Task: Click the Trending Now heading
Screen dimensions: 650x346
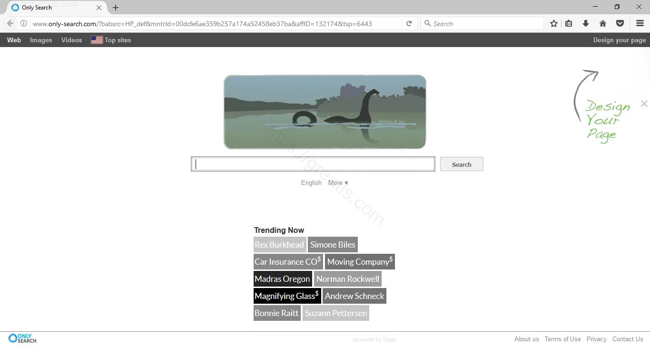Action: (279, 230)
